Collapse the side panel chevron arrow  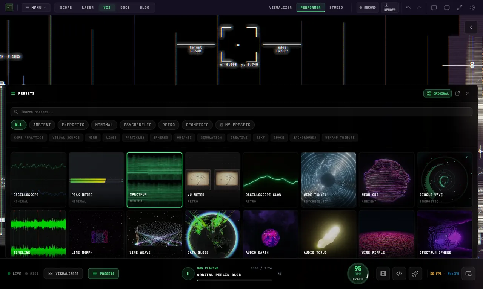[x=471, y=27]
